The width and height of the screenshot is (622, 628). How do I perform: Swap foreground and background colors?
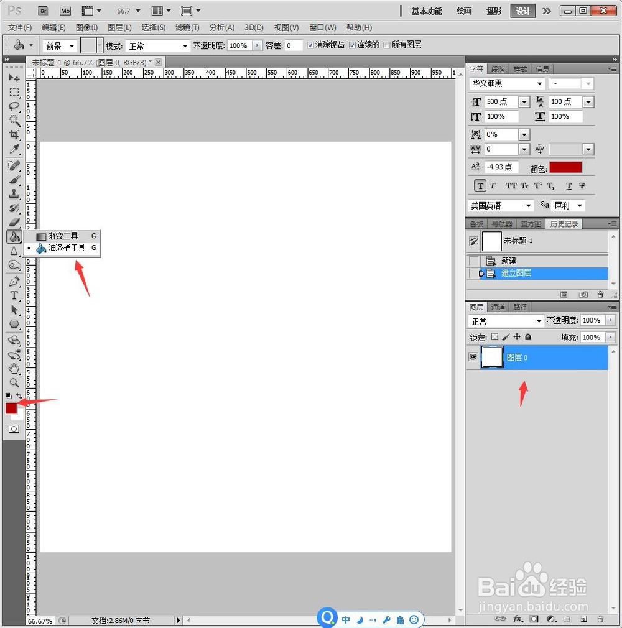point(19,395)
